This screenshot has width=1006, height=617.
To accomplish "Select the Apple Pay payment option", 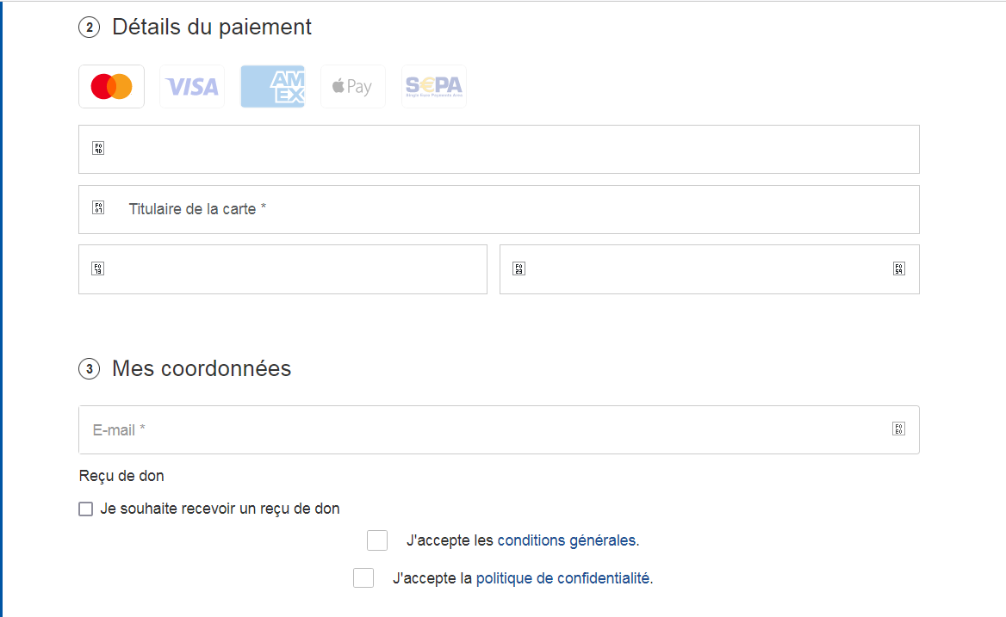I will (352, 87).
